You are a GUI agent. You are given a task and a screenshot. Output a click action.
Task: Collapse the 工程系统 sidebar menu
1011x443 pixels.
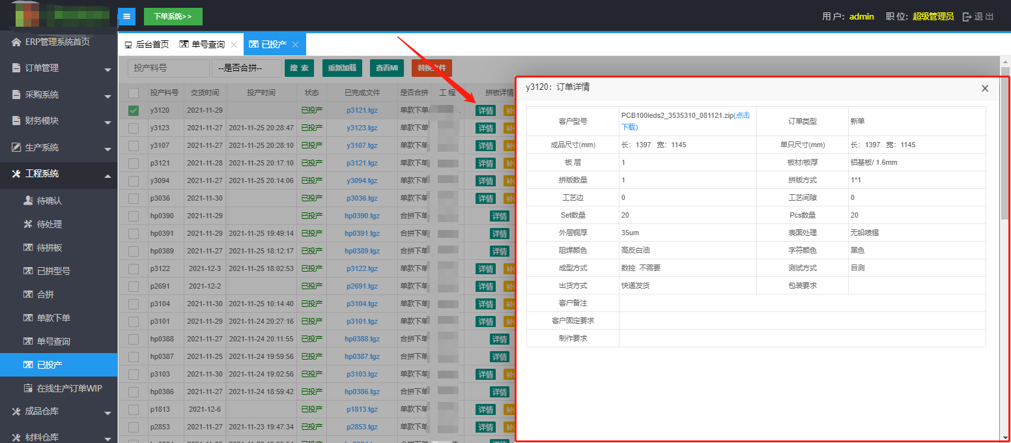tap(59, 174)
